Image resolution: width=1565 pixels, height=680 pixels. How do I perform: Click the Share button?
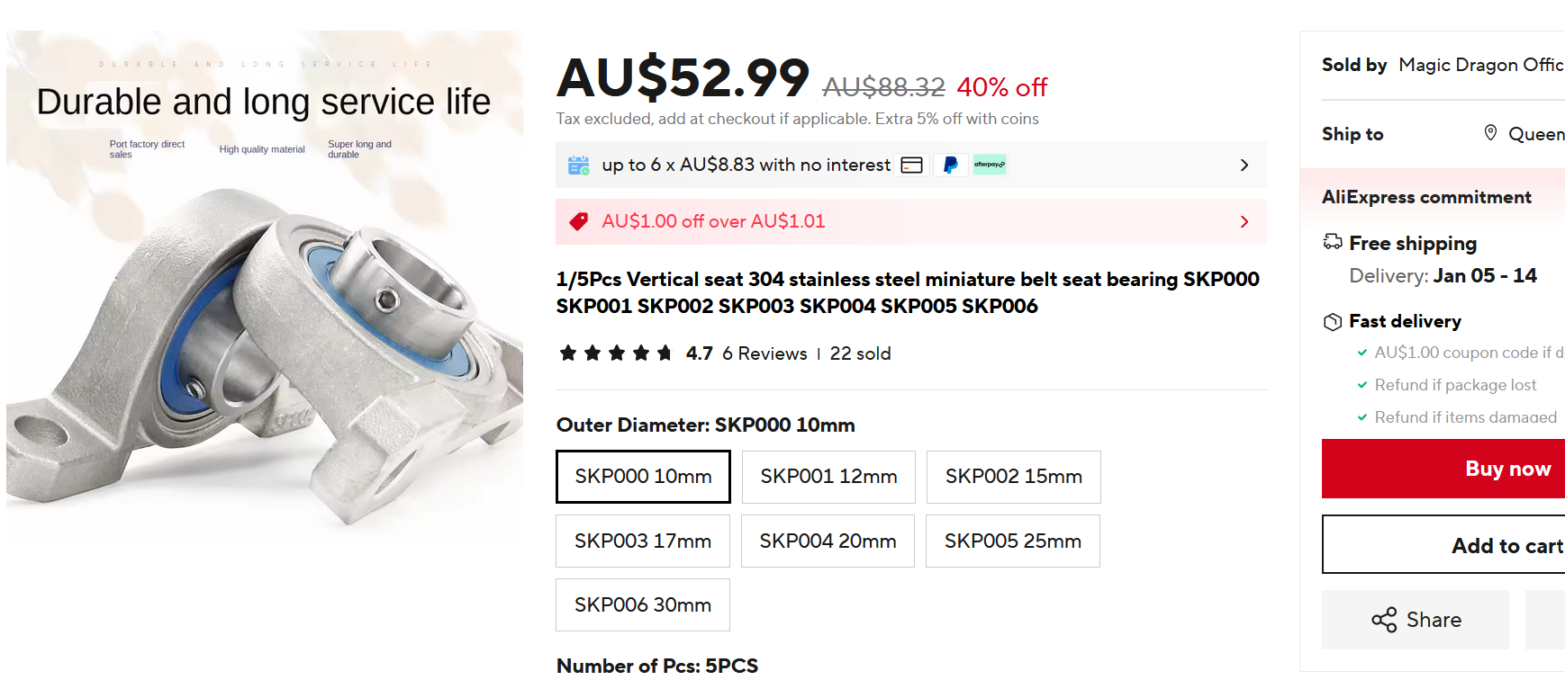pyautogui.click(x=1416, y=620)
